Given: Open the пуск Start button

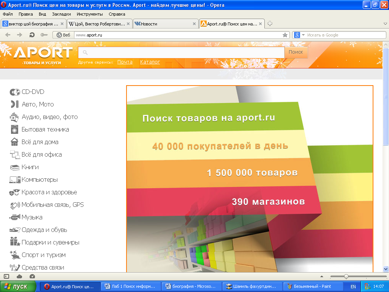Looking at the screenshot, I should tap(18, 287).
